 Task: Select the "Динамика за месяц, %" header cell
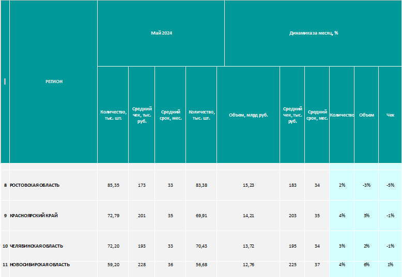pos(313,33)
